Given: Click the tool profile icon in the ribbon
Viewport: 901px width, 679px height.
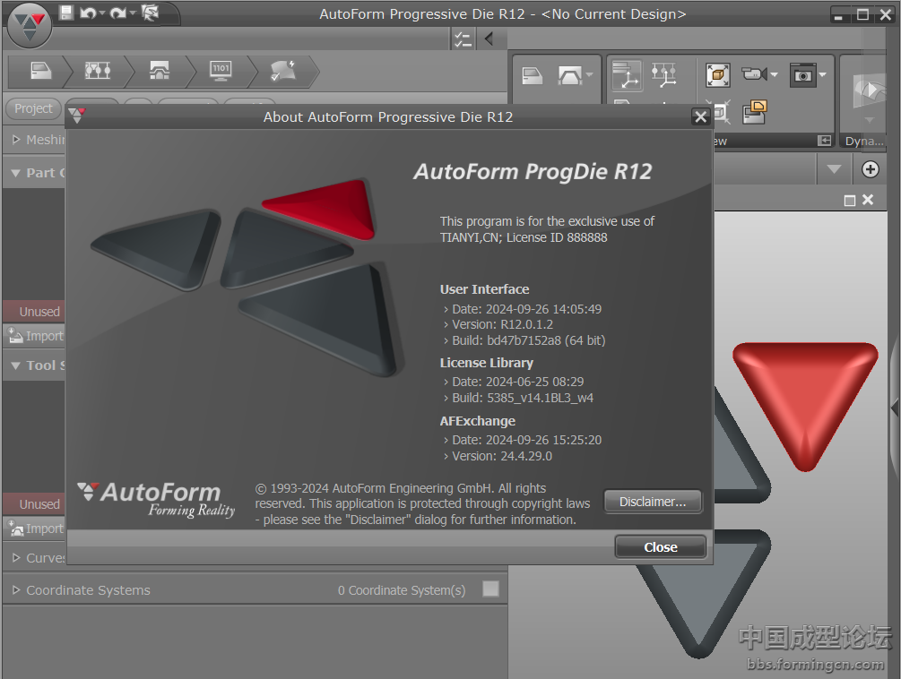Looking at the screenshot, I should pyautogui.click(x=569, y=76).
